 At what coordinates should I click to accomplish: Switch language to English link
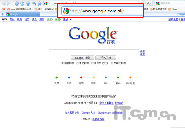click(x=119, y=103)
